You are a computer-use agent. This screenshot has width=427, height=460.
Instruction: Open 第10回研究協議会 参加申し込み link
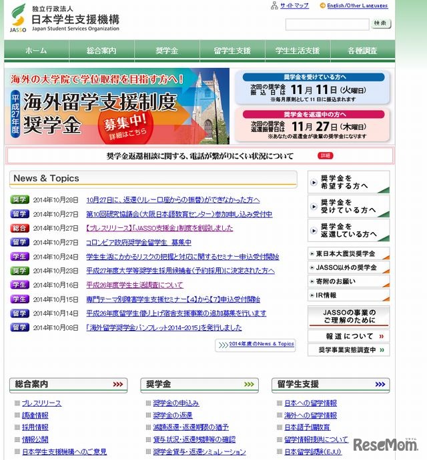pos(179,214)
